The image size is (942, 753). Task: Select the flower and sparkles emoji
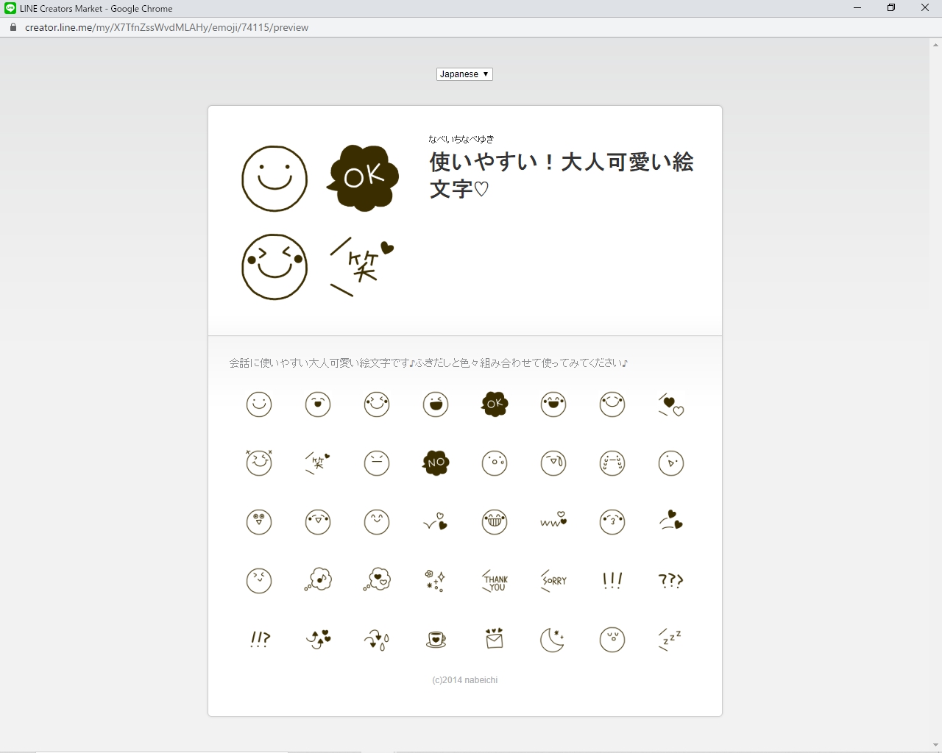tap(436, 580)
